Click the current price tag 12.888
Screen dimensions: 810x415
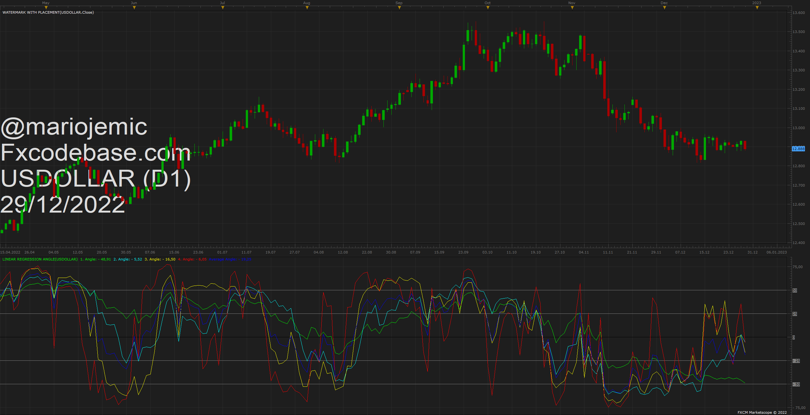798,149
